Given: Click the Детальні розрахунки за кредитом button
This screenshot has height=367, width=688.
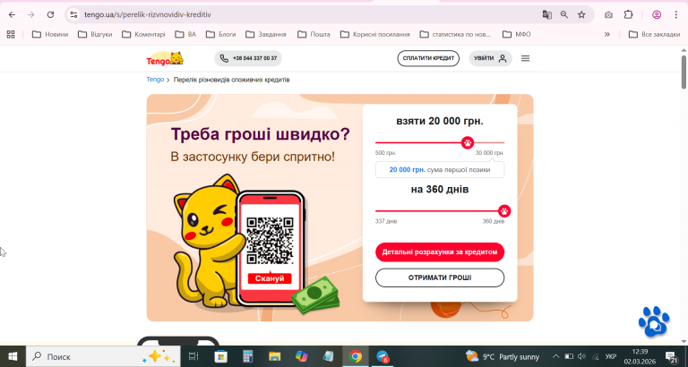Looking at the screenshot, I should 440,252.
